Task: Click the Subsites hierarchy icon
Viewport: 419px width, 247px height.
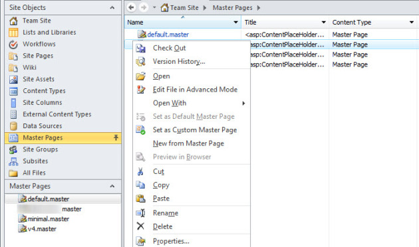Action: pos(13,161)
